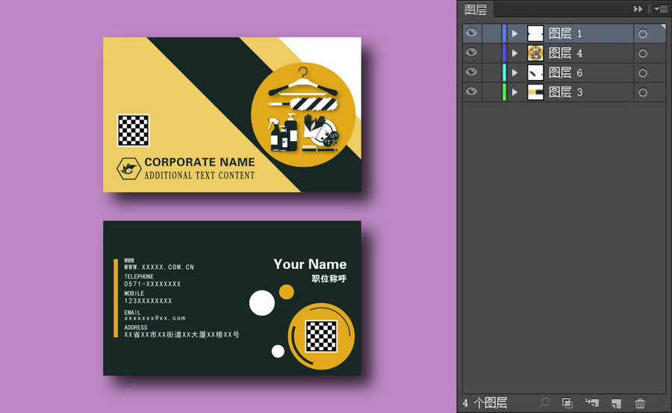Switch to the 图层 panel tab

pos(476,10)
